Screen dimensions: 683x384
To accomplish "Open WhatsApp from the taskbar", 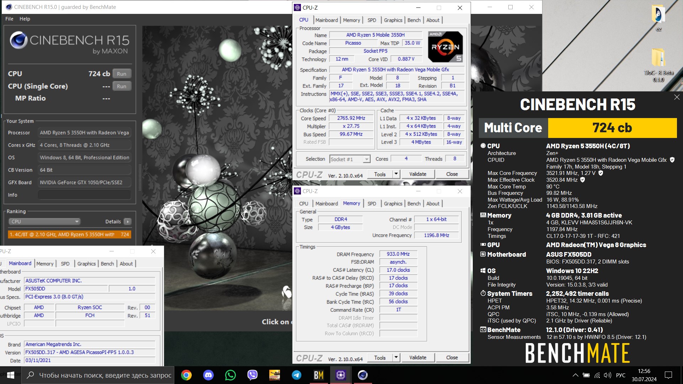I will coord(230,375).
